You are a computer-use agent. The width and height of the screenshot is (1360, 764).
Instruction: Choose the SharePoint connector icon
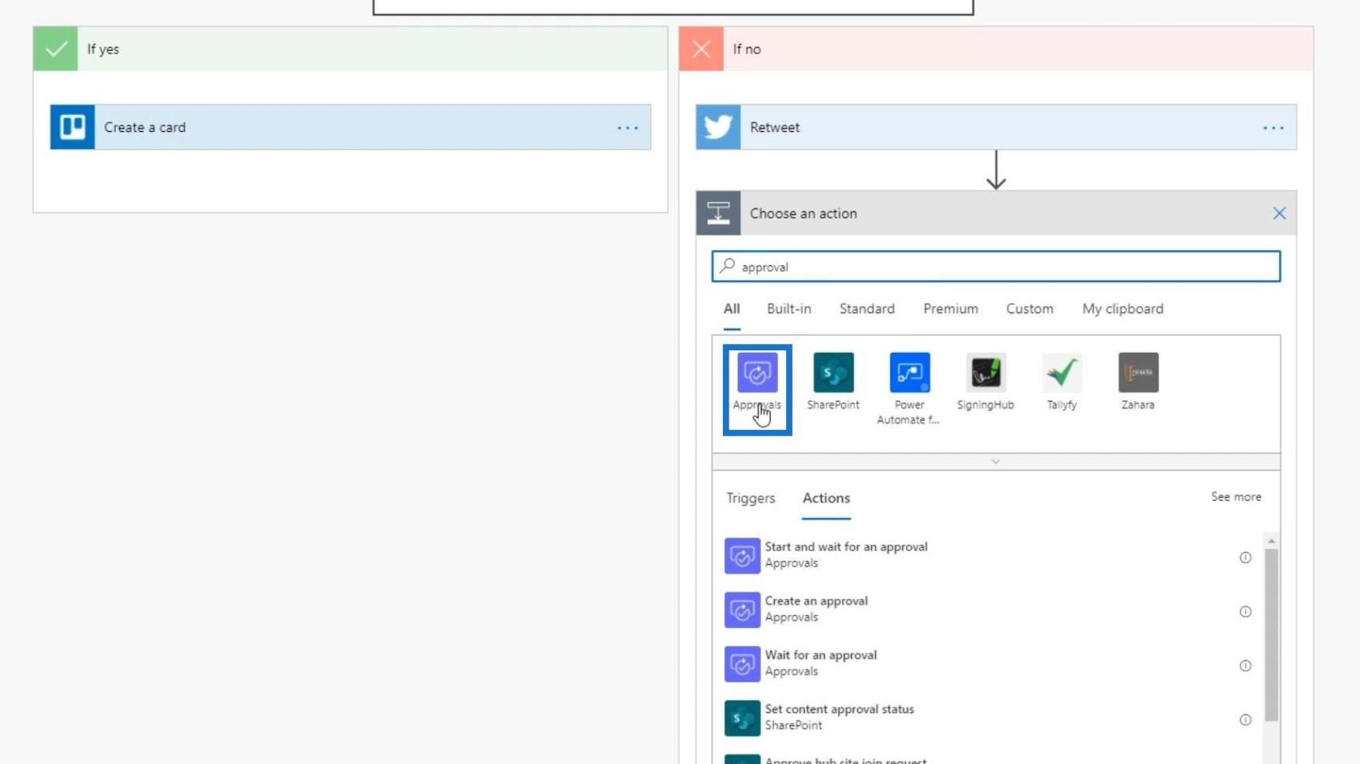[x=833, y=373]
